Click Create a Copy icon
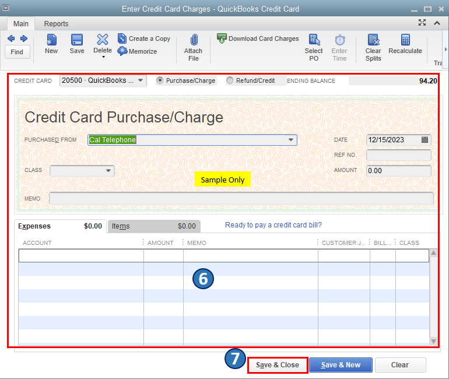This screenshot has height=379, width=449. click(x=122, y=38)
